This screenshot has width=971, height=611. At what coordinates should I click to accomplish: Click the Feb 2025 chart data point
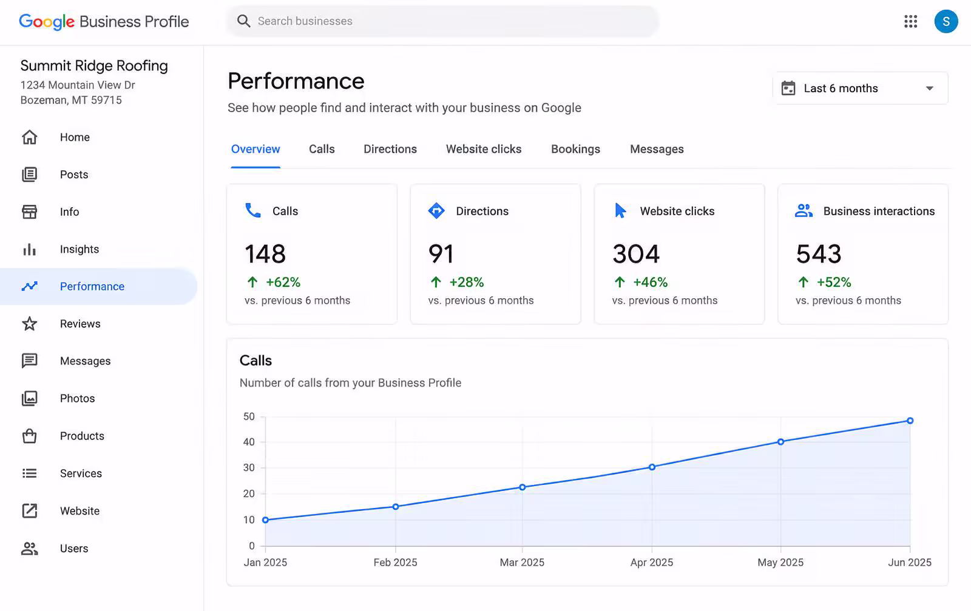pos(396,507)
